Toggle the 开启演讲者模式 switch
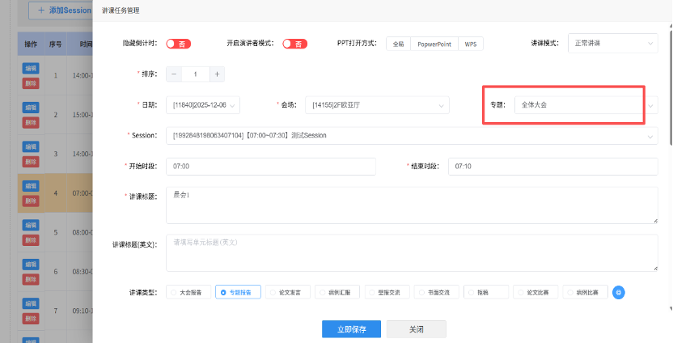Viewport: 673px width, 343px height. pyautogui.click(x=294, y=44)
